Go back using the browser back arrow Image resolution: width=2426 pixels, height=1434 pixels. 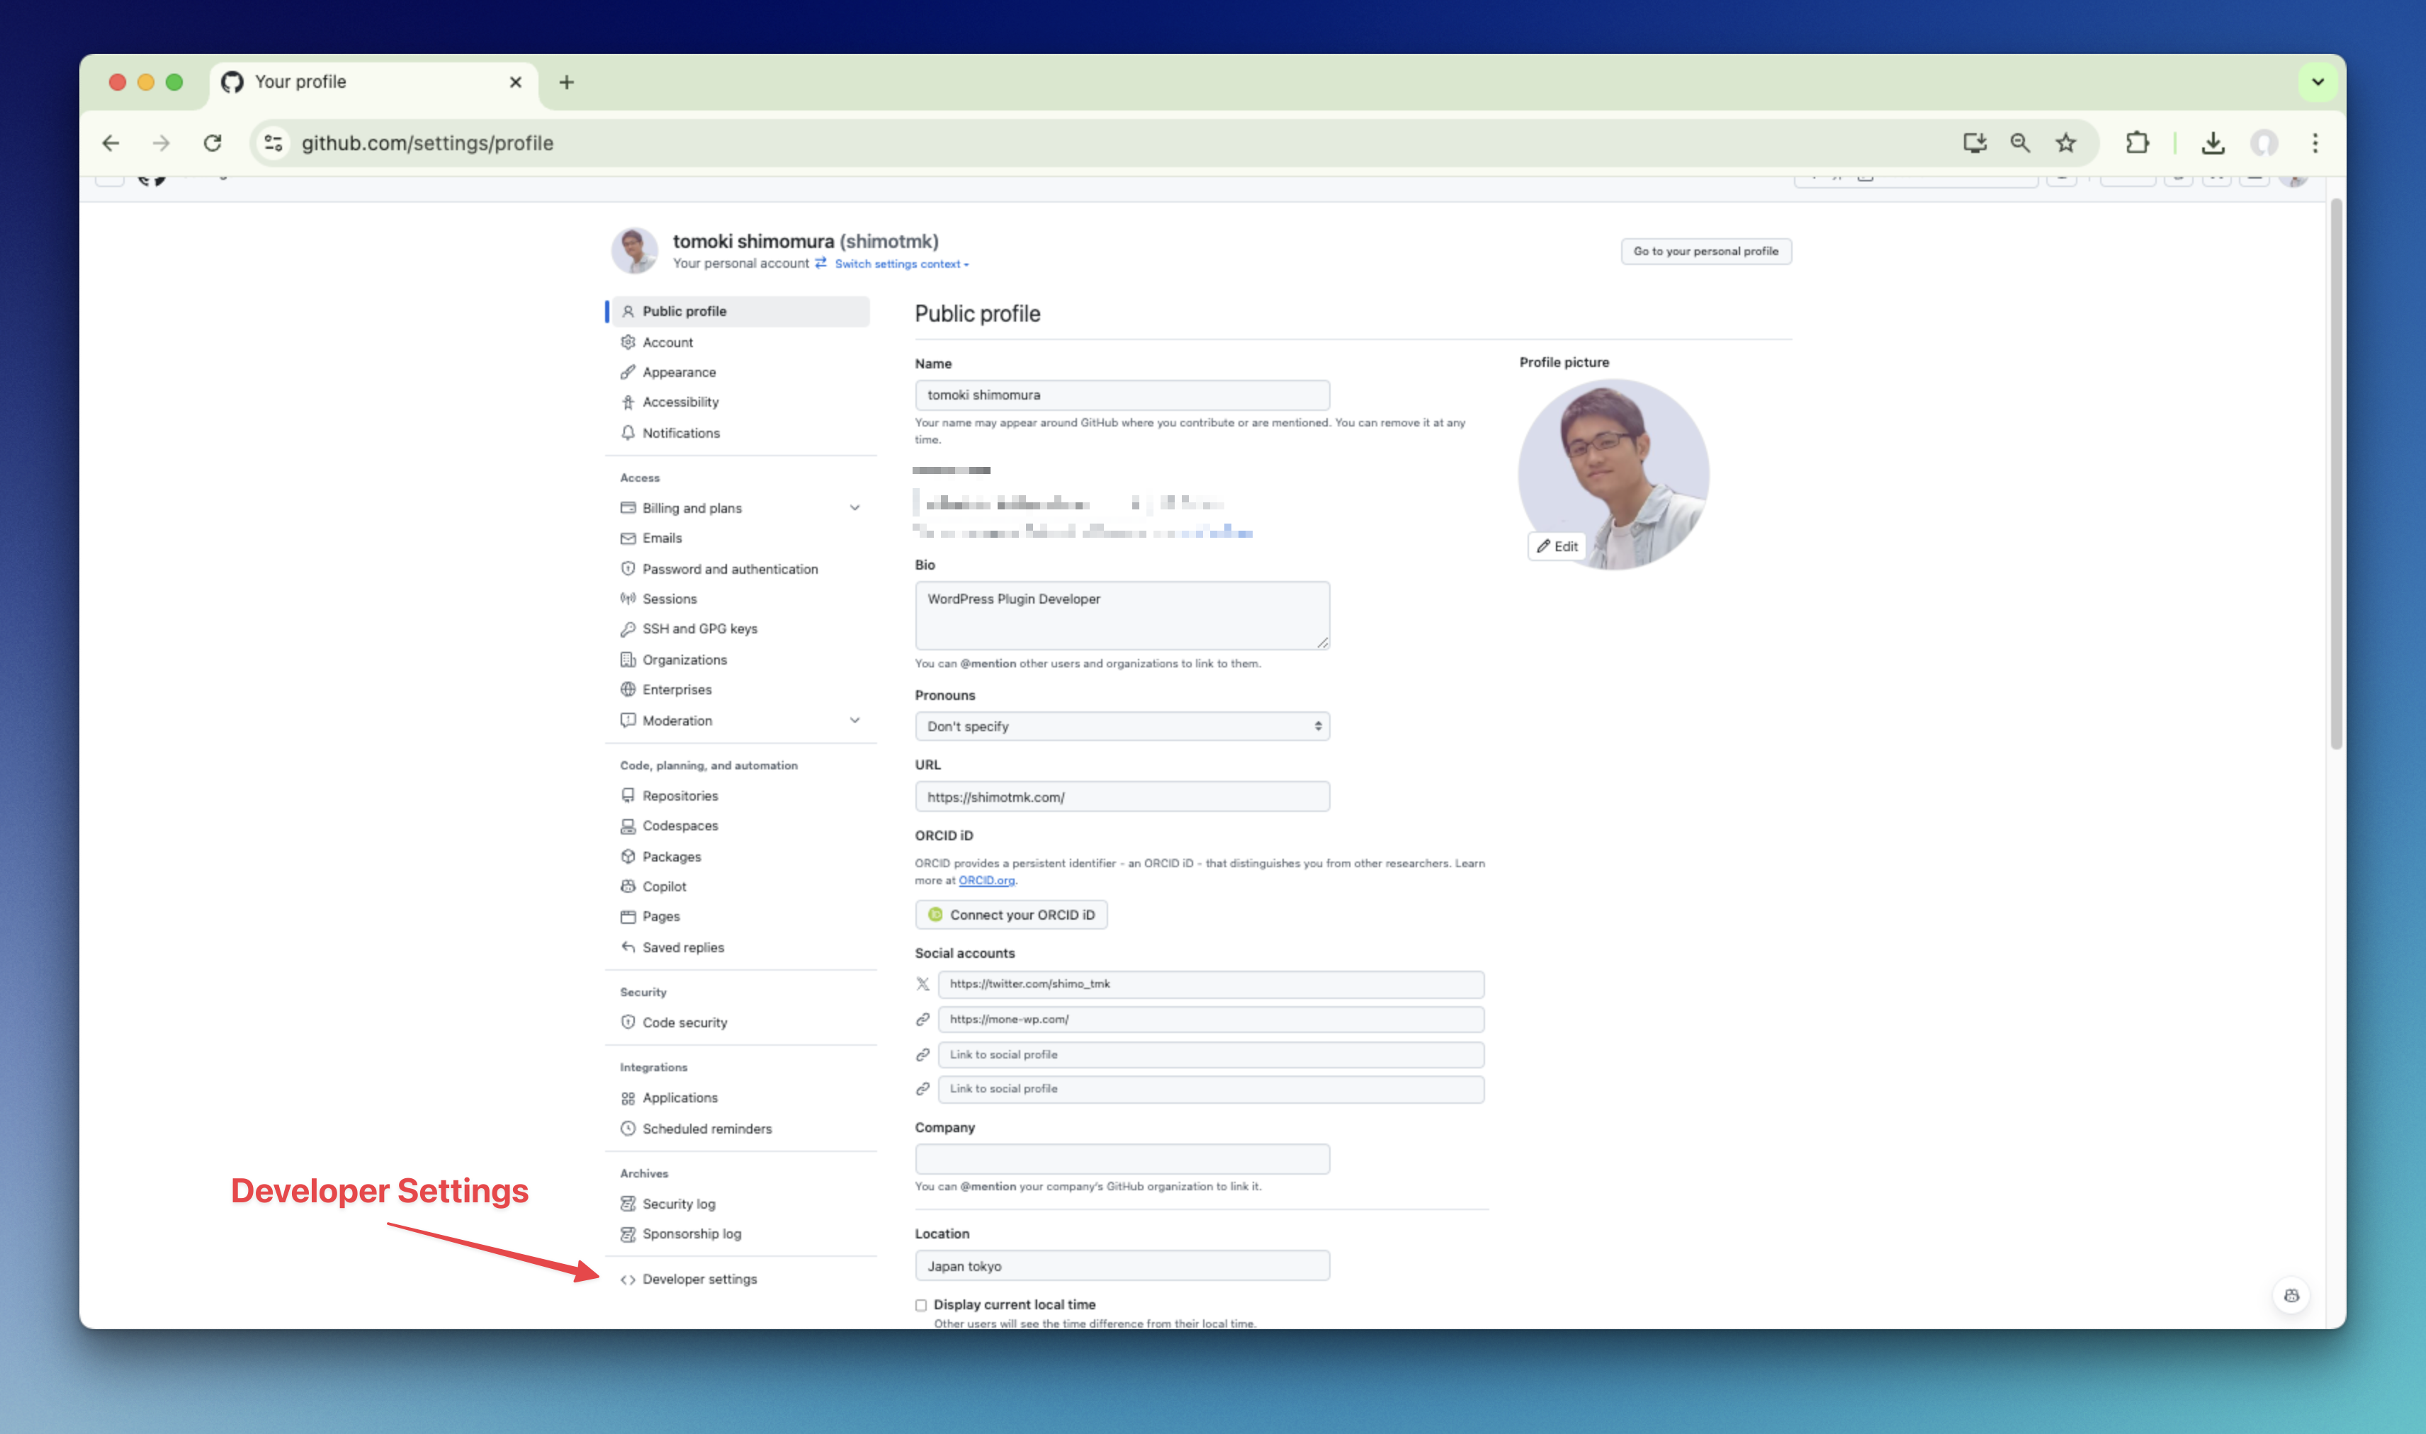pyautogui.click(x=111, y=143)
